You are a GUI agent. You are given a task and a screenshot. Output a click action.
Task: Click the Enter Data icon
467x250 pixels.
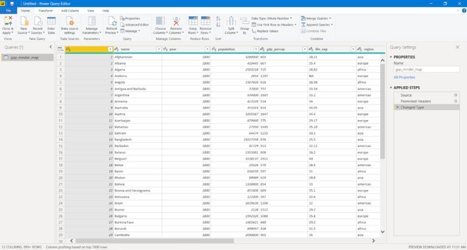pyautogui.click(x=51, y=21)
